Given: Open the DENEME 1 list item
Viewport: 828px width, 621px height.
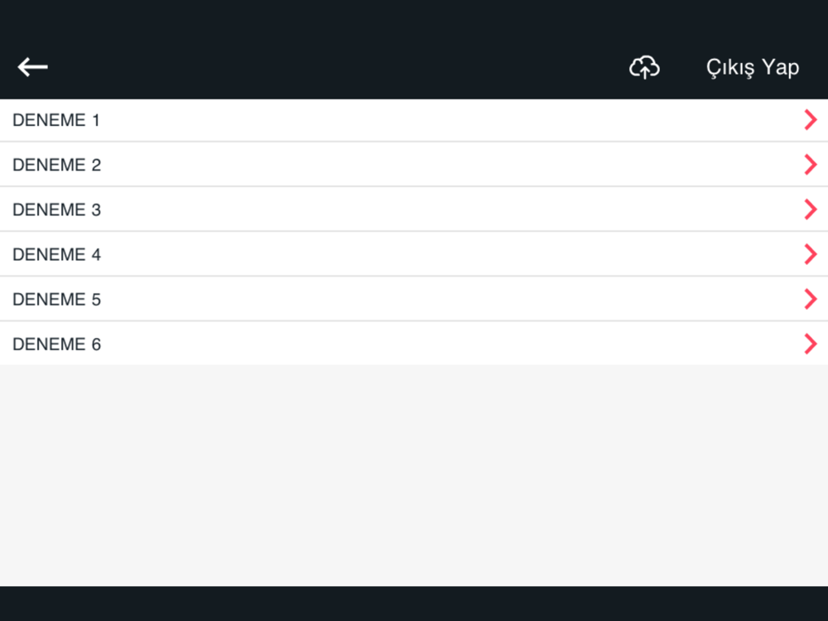Looking at the screenshot, I should (414, 120).
